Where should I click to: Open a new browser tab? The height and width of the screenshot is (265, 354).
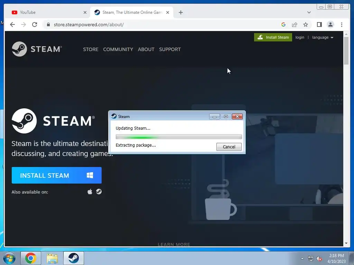[x=180, y=12]
